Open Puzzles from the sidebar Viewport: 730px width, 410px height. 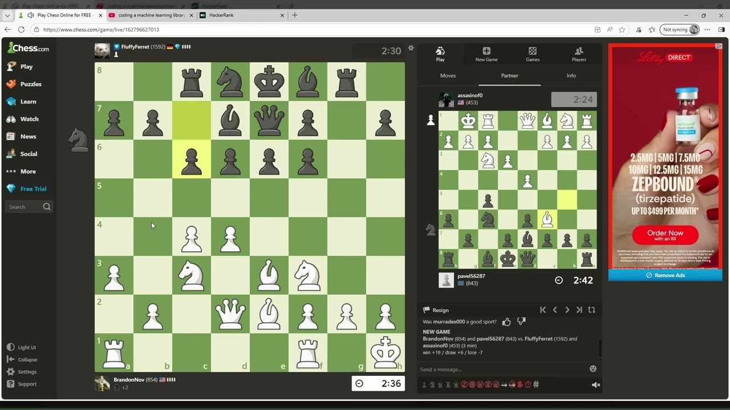(x=24, y=84)
